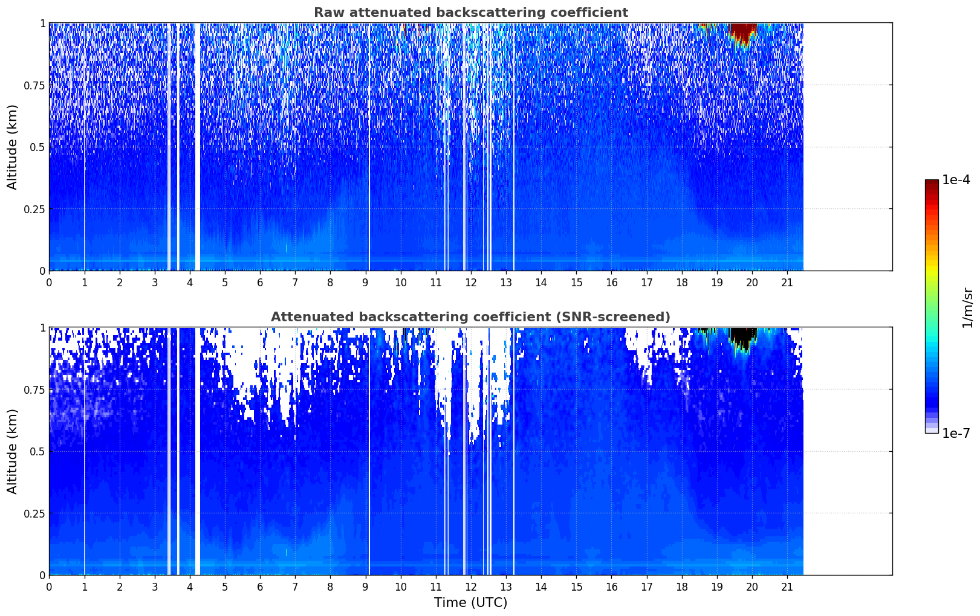This screenshot has height=616, width=980.
Task: Click the '21' time tick under the top plot
Action: coord(787,282)
